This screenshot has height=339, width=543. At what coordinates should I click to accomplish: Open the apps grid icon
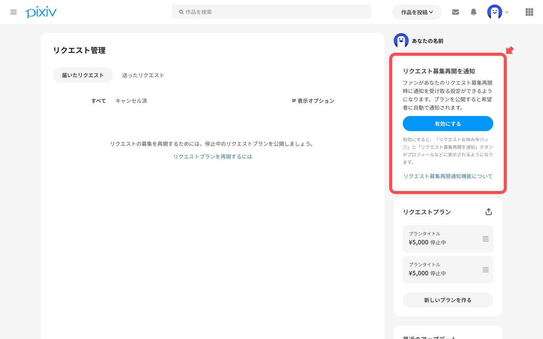529,12
